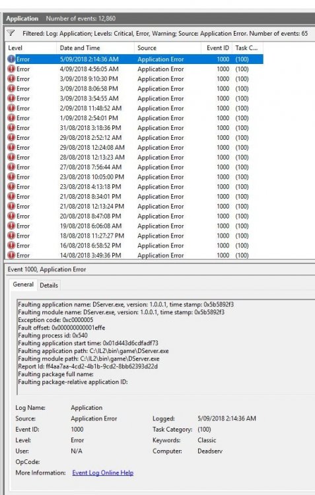This screenshot has width=315, height=495.
Task: Click icon of selected 5/09/2018 2:14:36 AM event
Action: tap(11, 59)
